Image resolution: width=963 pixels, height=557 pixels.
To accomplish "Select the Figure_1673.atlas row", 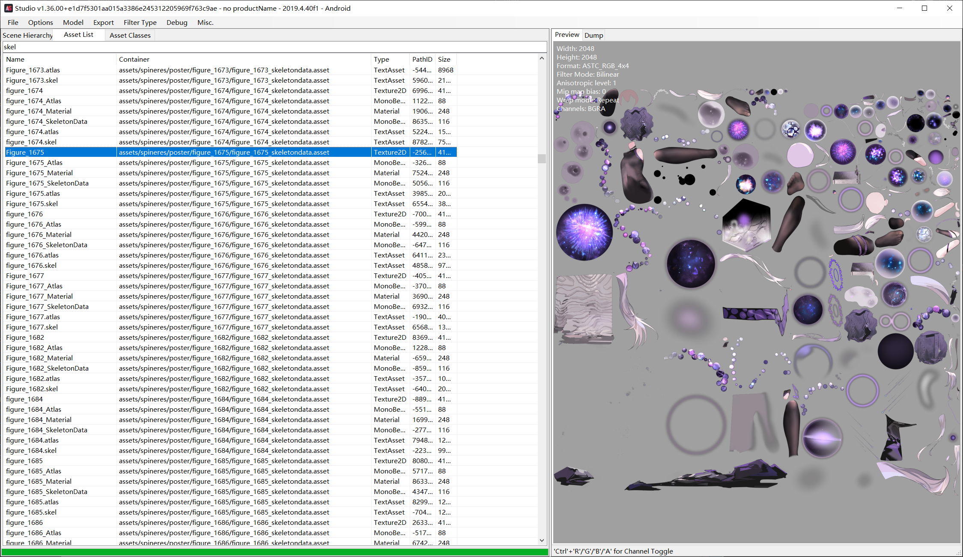I will [x=230, y=70].
